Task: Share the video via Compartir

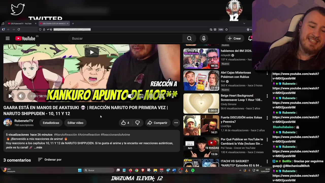Action: [157, 123]
